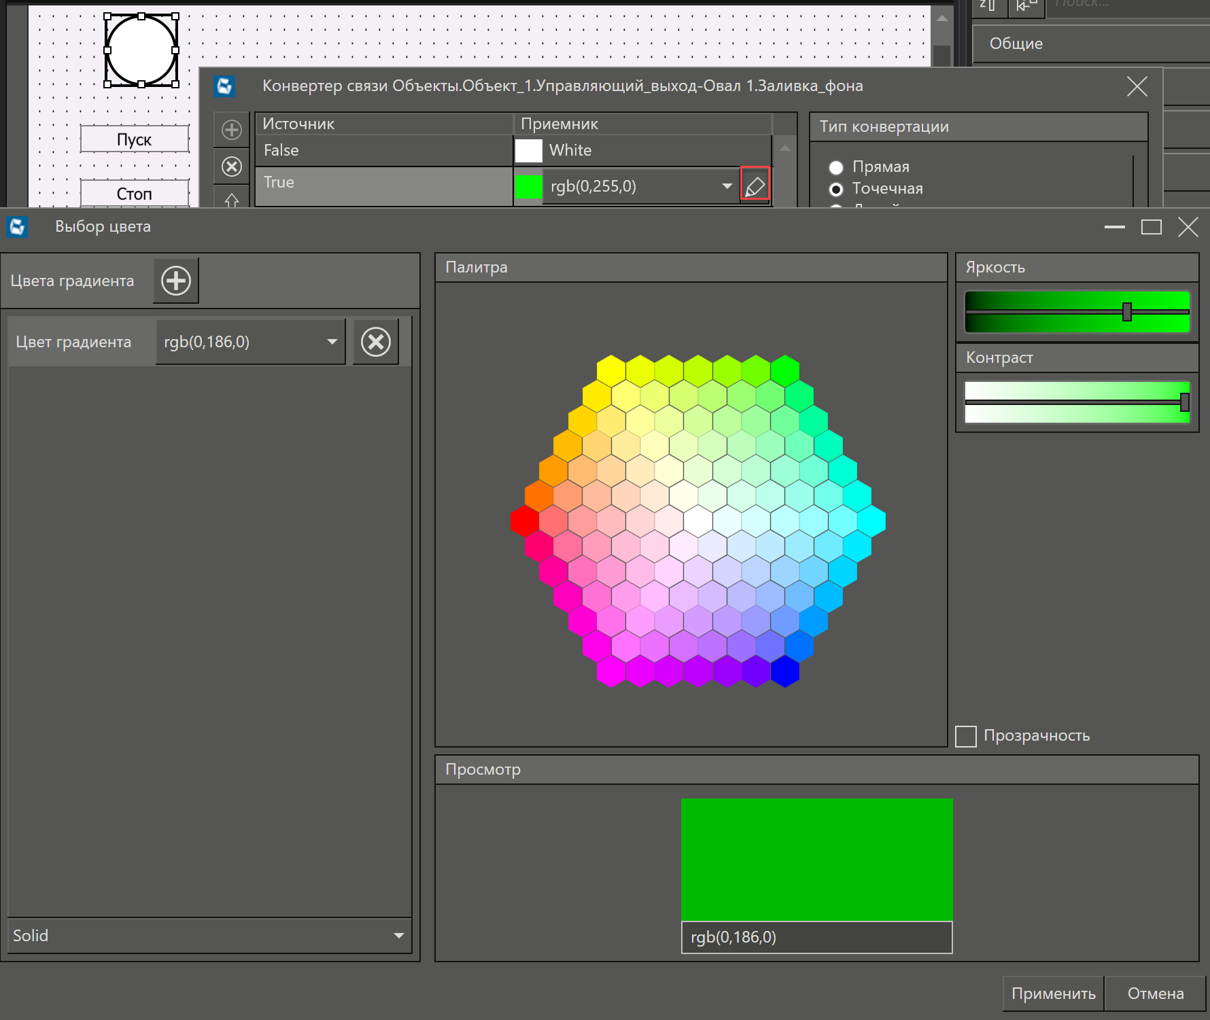The height and width of the screenshot is (1020, 1210).
Task: Pick the pure red hexagon in palette
Action: pyautogui.click(x=525, y=521)
